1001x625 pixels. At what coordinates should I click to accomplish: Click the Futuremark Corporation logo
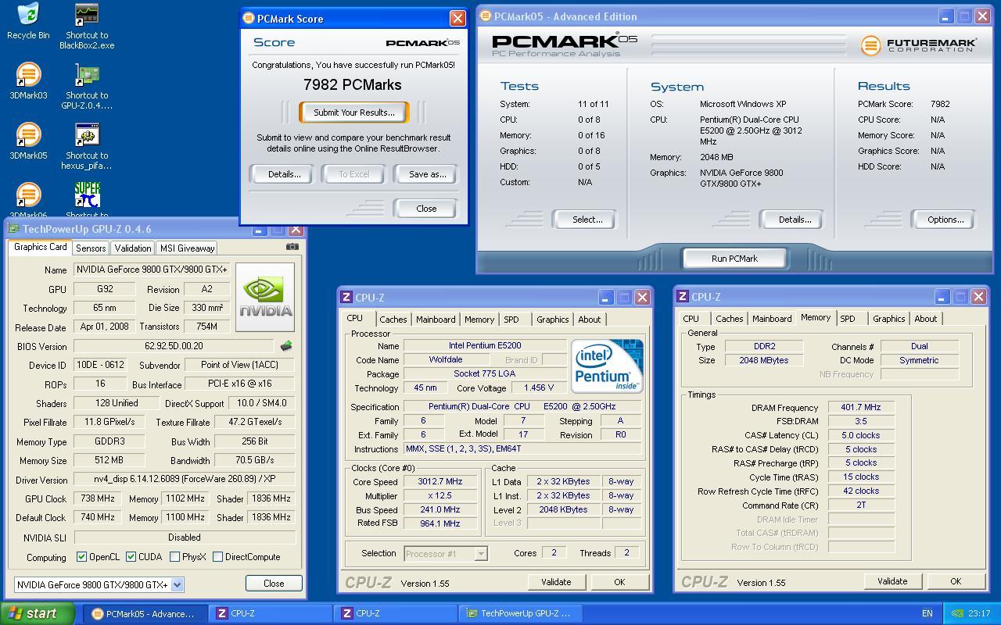point(919,45)
